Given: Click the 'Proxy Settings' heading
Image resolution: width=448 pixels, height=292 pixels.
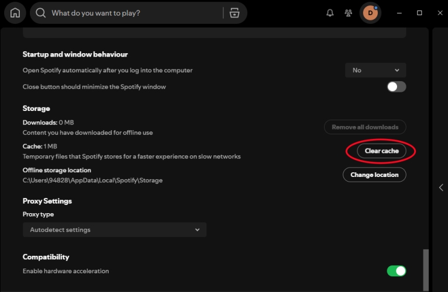Looking at the screenshot, I should (x=47, y=201).
